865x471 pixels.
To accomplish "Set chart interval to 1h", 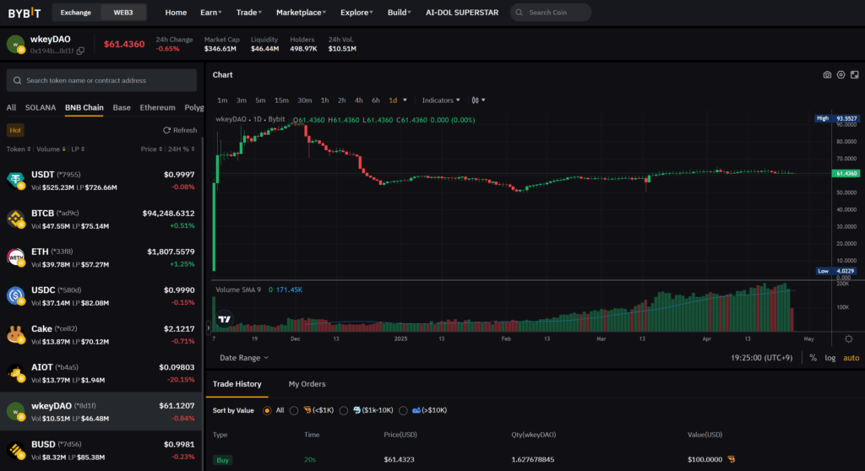I will pyautogui.click(x=325, y=100).
